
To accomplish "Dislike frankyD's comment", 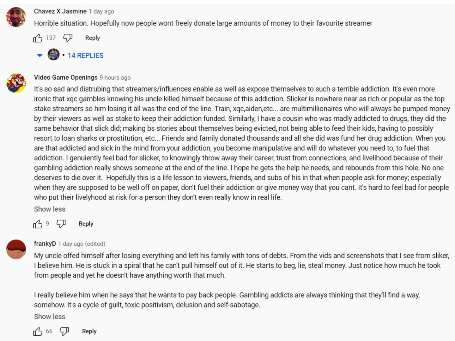I will tap(64, 332).
